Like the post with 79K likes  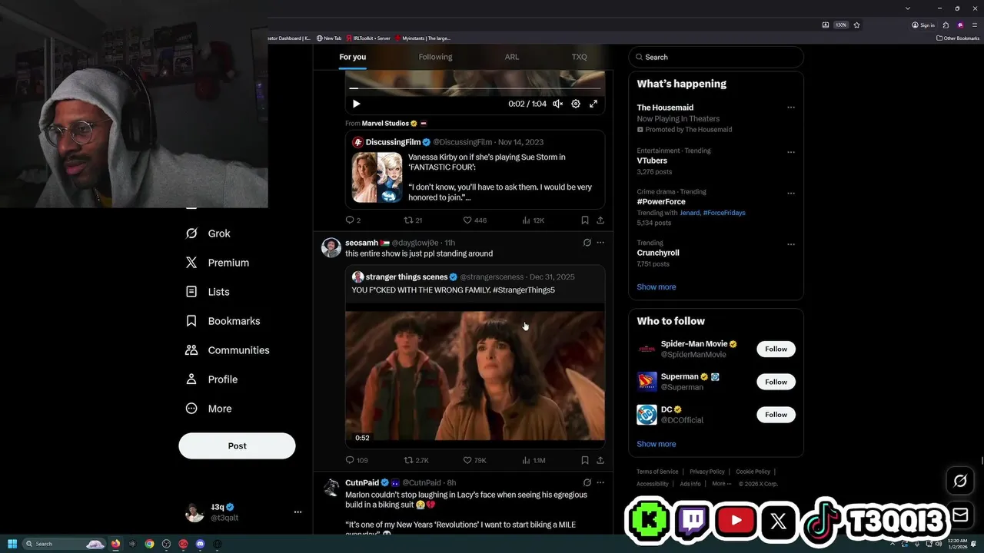pyautogui.click(x=474, y=461)
